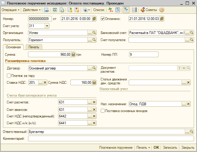Screen dimensions: 197x152
Task: Open the Печать dropdown at bottom
Action: click(x=143, y=148)
